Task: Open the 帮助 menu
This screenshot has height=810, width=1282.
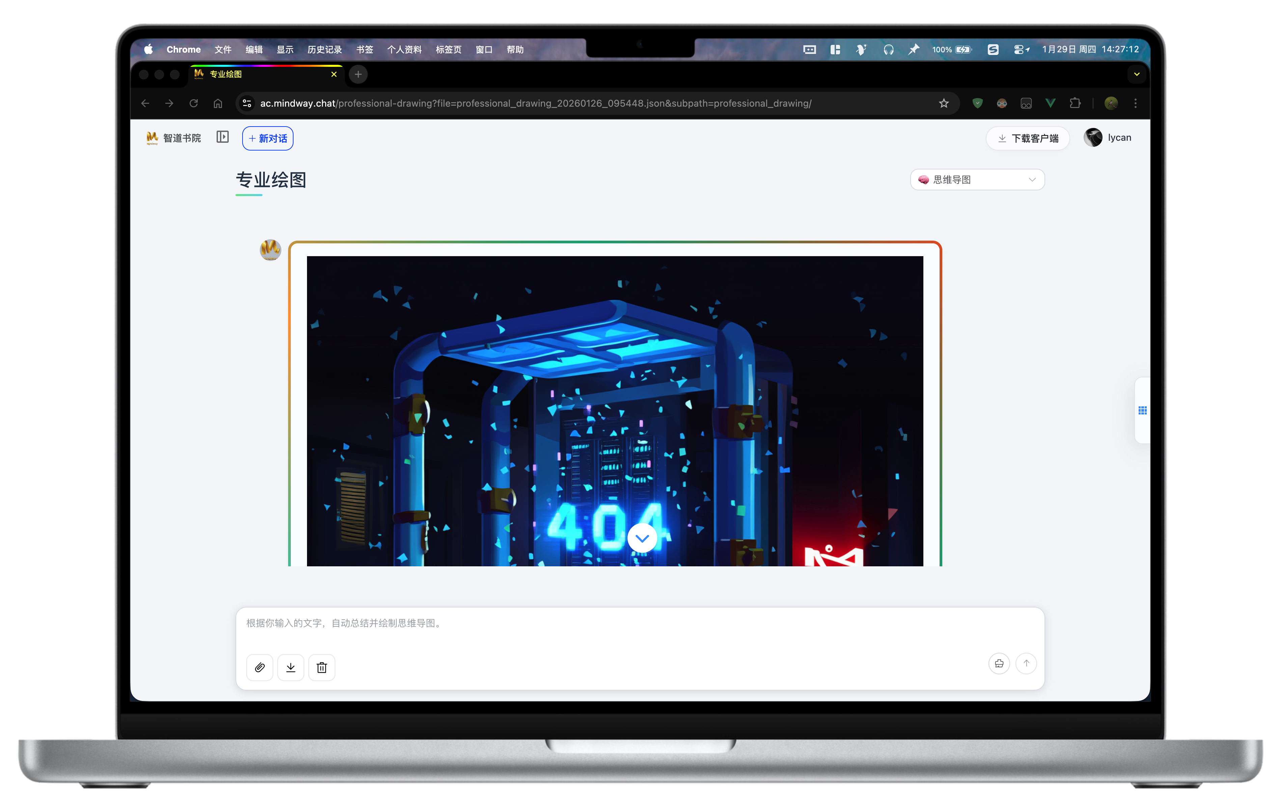Action: point(515,50)
